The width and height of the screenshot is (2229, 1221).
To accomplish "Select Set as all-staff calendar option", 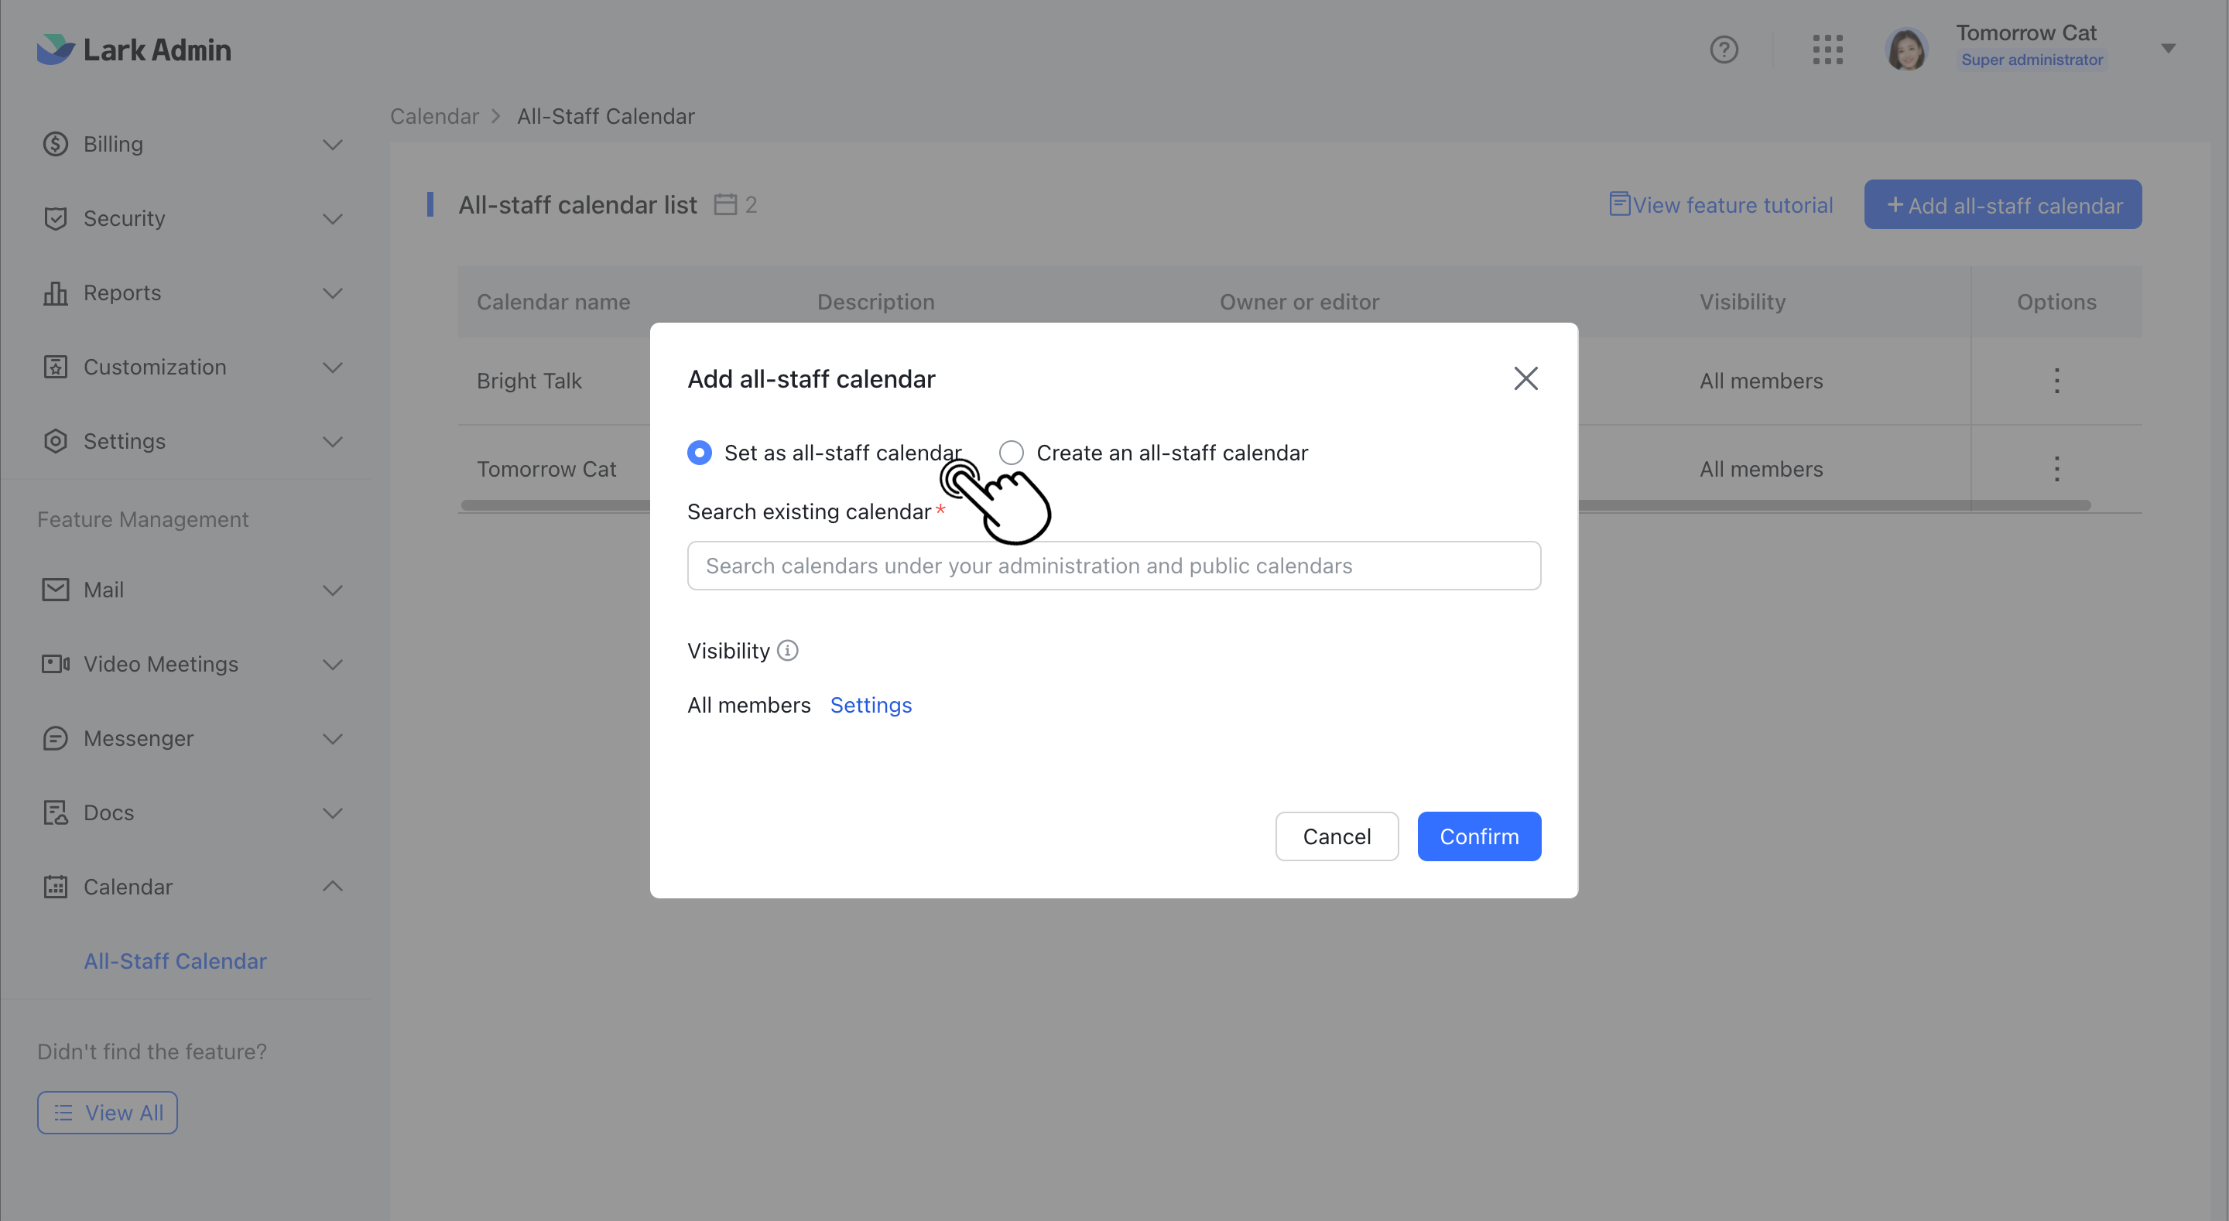I will tap(699, 453).
